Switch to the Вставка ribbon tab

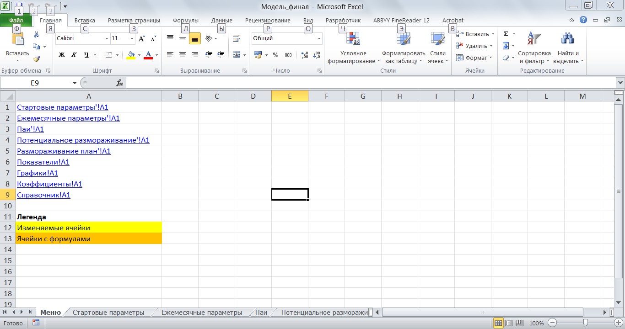[x=85, y=21]
